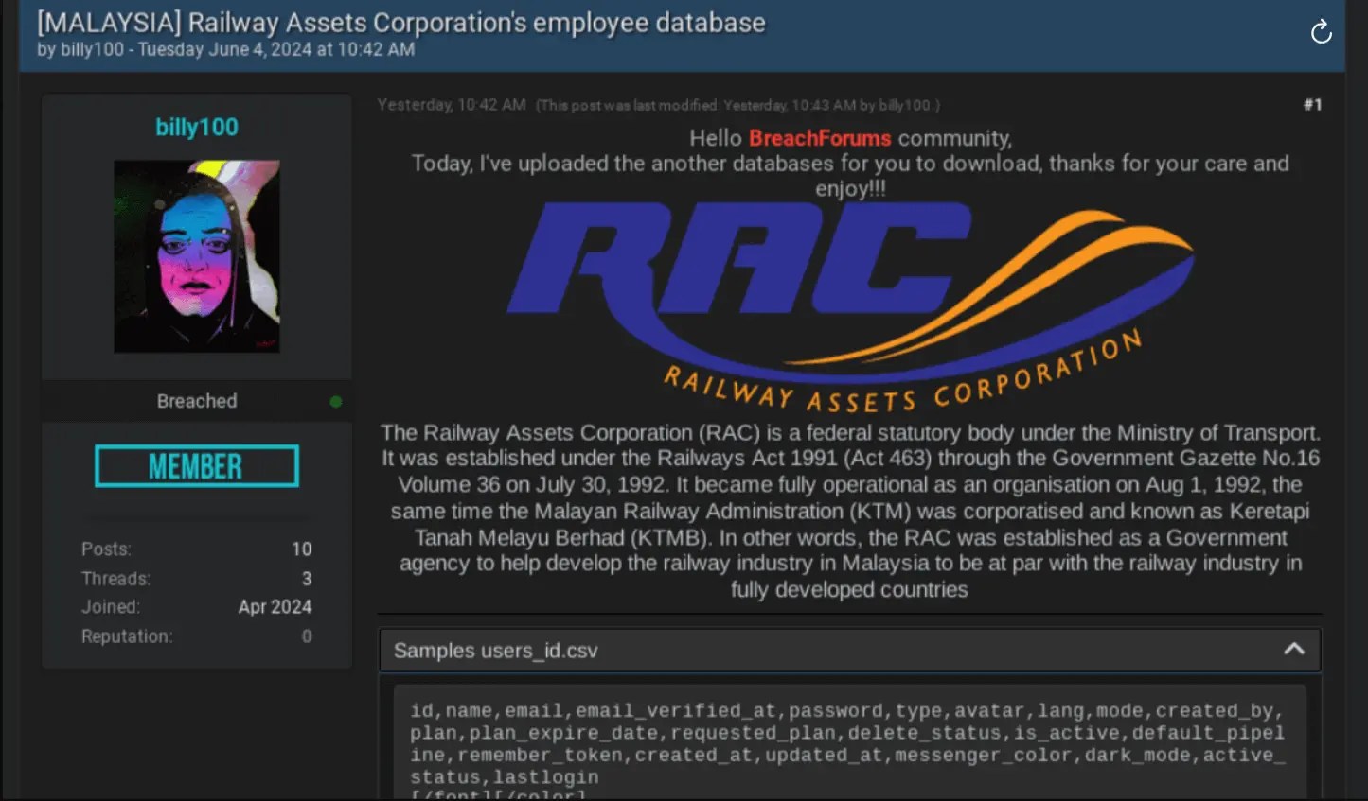1368x801 pixels.
Task: Open the code sample disclosure header
Action: pyautogui.click(x=849, y=650)
